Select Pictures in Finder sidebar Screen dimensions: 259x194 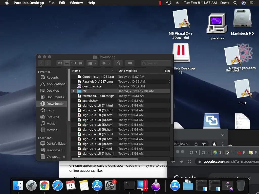51,117
